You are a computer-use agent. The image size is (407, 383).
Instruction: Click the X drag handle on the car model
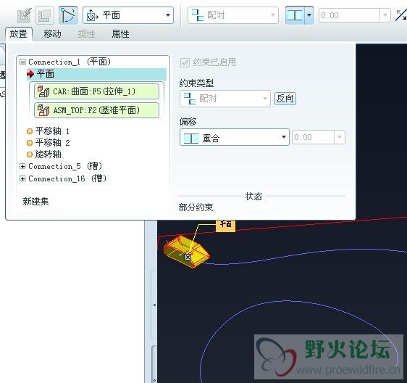pyautogui.click(x=188, y=258)
